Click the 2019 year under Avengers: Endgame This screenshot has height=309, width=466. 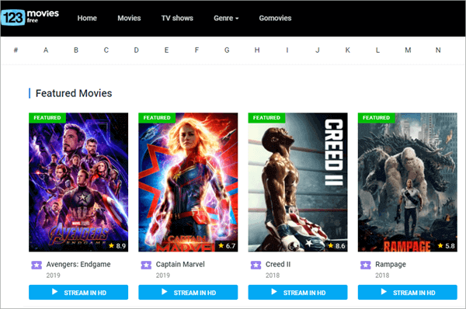point(53,276)
